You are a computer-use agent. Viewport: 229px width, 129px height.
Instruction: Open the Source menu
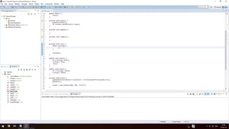coord(11,4)
